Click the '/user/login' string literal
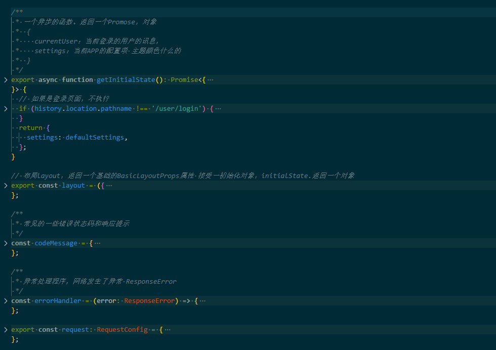Screen dimensions: 496x350 coord(177,108)
